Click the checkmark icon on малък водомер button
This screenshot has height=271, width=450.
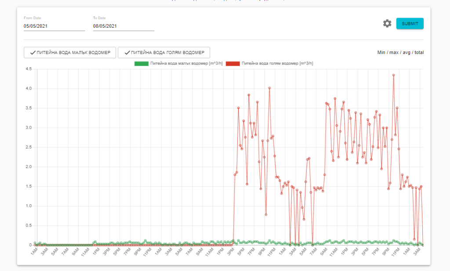tap(33, 52)
